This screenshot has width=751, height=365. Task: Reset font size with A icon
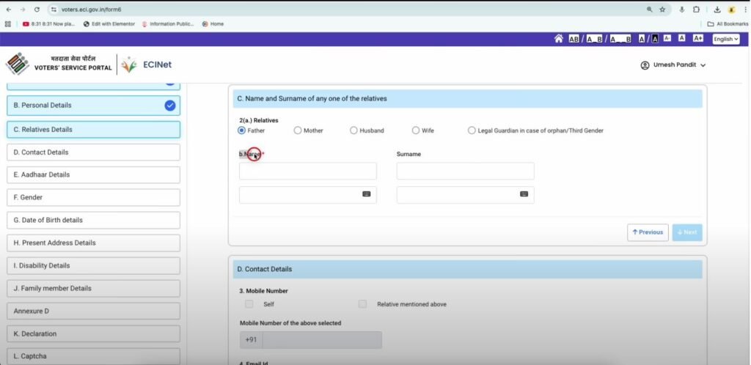(x=682, y=39)
